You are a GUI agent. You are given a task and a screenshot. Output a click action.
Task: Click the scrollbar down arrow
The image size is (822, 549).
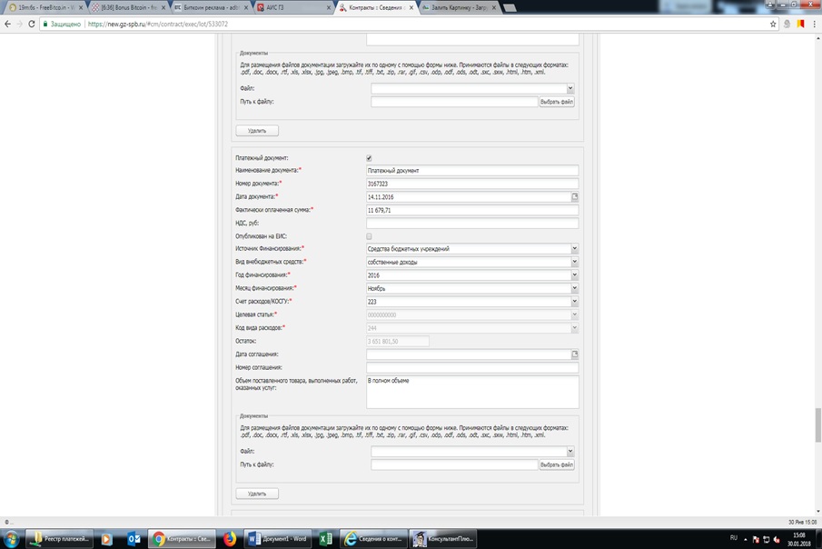817,511
